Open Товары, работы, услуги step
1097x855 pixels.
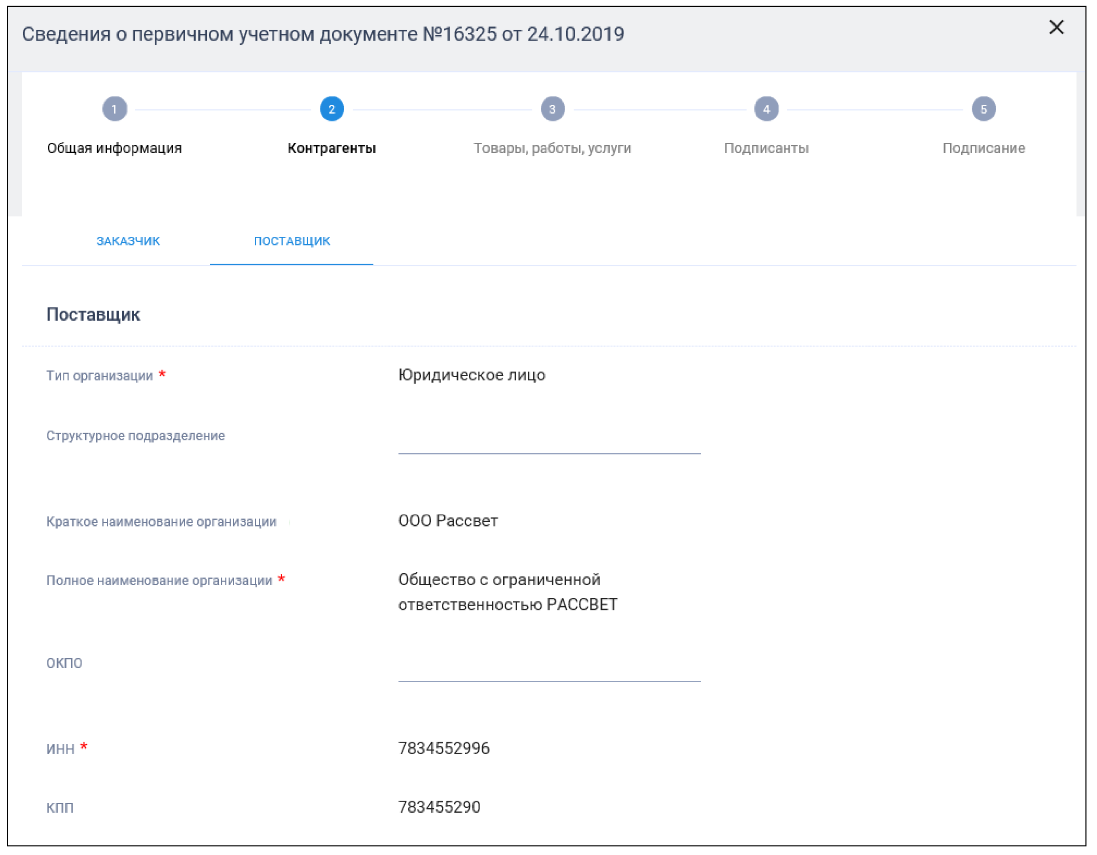click(552, 148)
